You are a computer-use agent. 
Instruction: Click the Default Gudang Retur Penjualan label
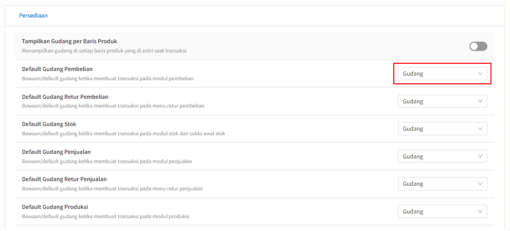[64, 179]
